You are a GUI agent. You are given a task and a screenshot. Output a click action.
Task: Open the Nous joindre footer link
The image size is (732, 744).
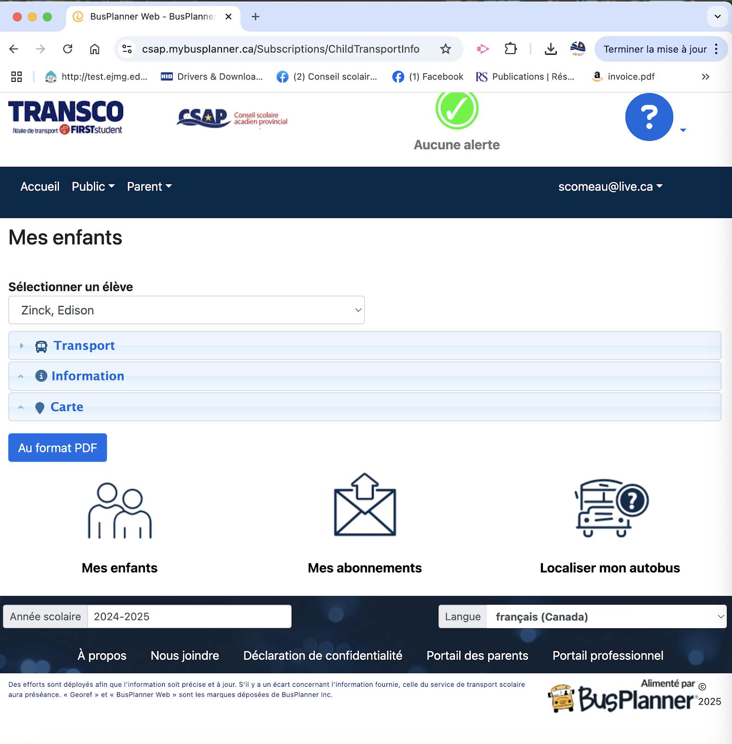pyautogui.click(x=185, y=656)
